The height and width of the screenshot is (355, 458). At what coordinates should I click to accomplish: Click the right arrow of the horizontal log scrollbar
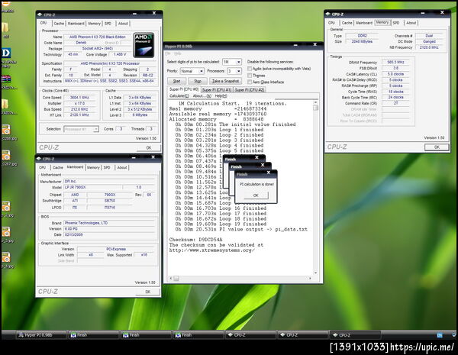click(310, 279)
